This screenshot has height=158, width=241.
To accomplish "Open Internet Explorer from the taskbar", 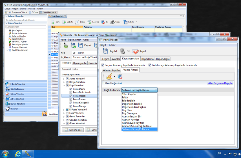I will click(x=18, y=154).
